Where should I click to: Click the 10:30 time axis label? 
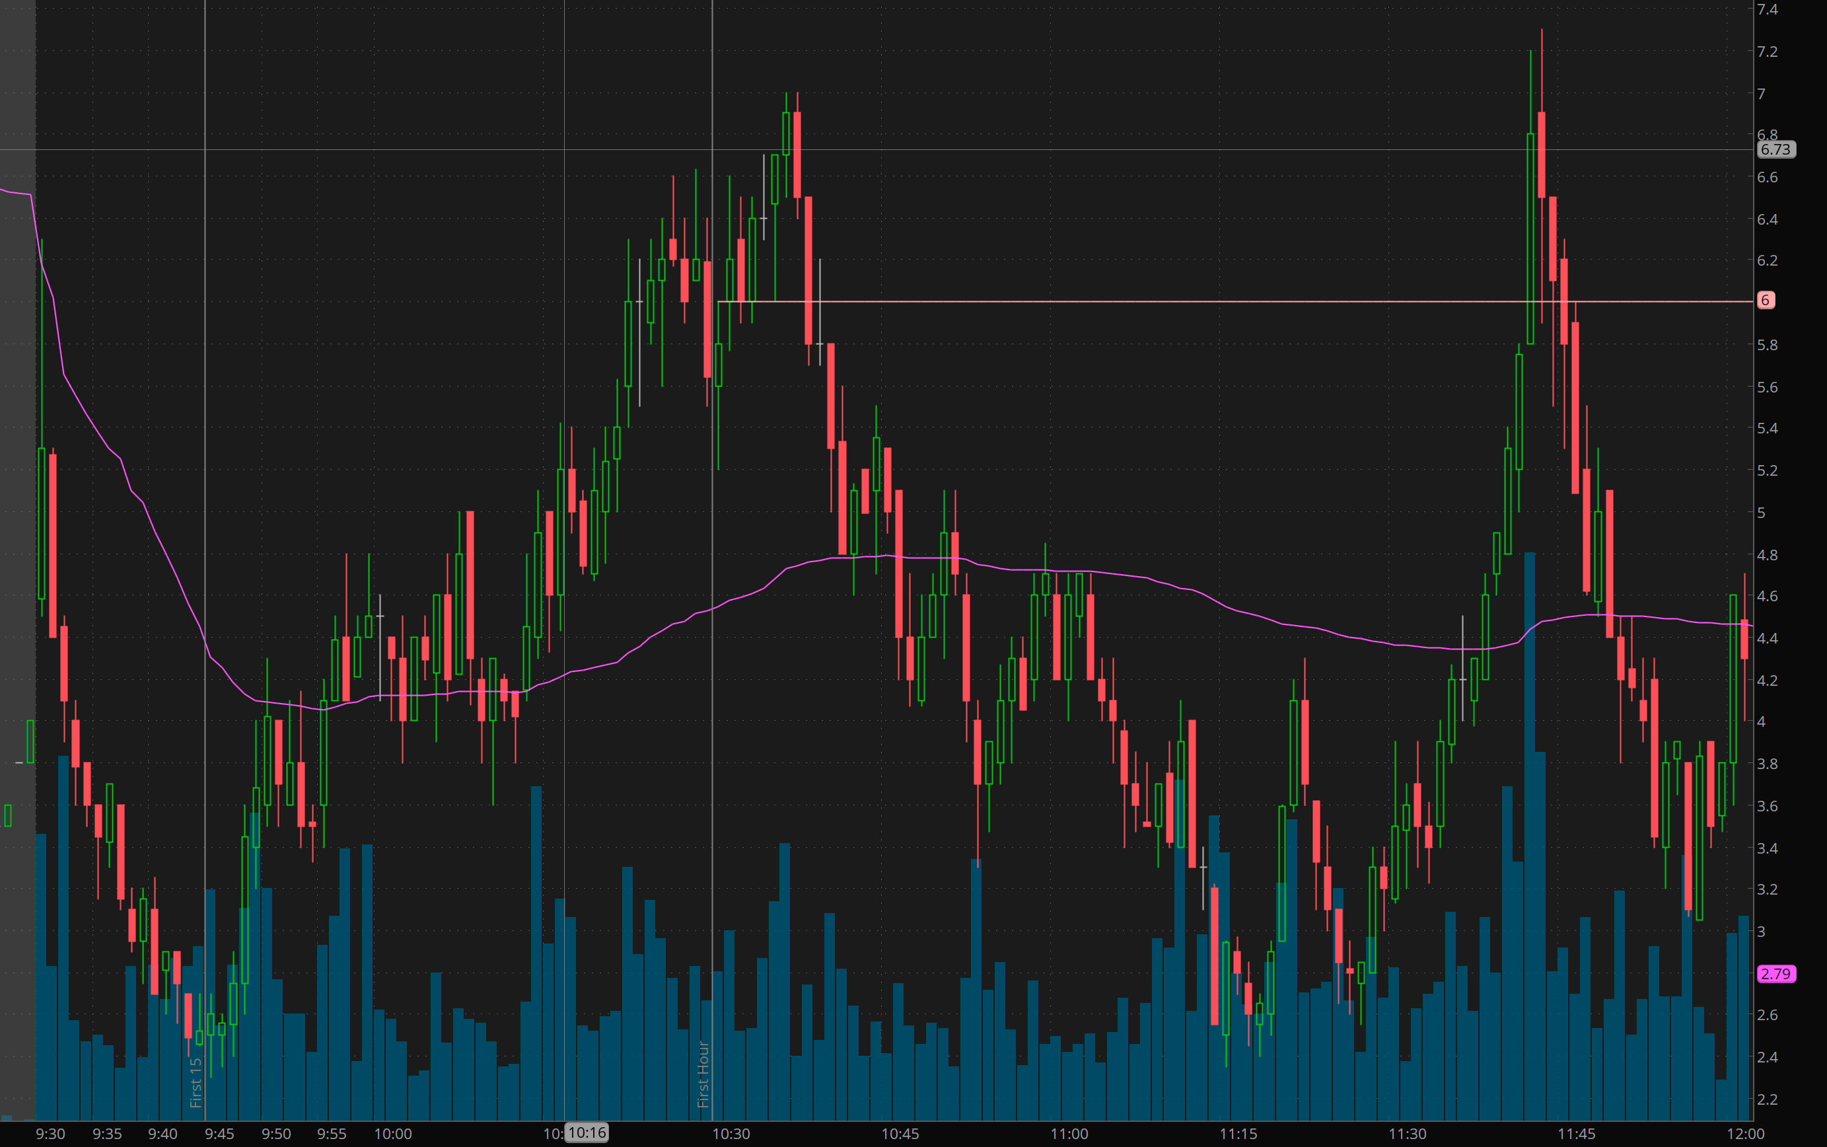(x=731, y=1134)
